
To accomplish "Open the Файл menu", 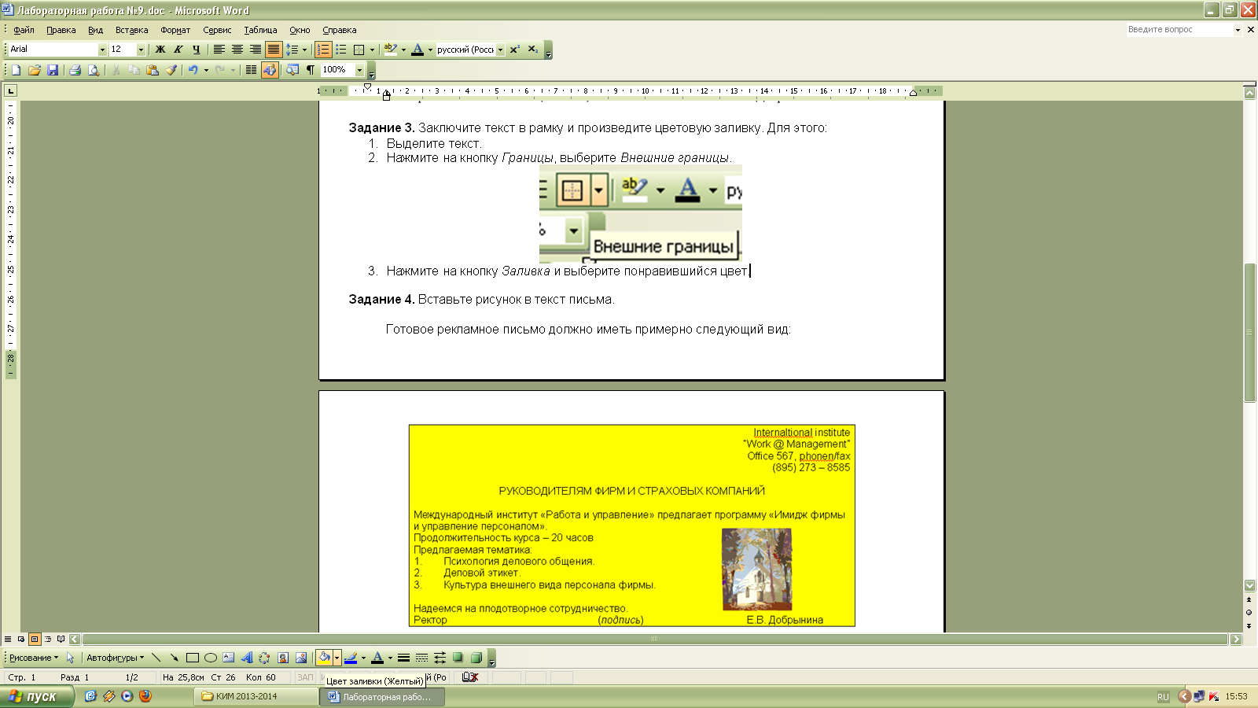I will click(24, 30).
